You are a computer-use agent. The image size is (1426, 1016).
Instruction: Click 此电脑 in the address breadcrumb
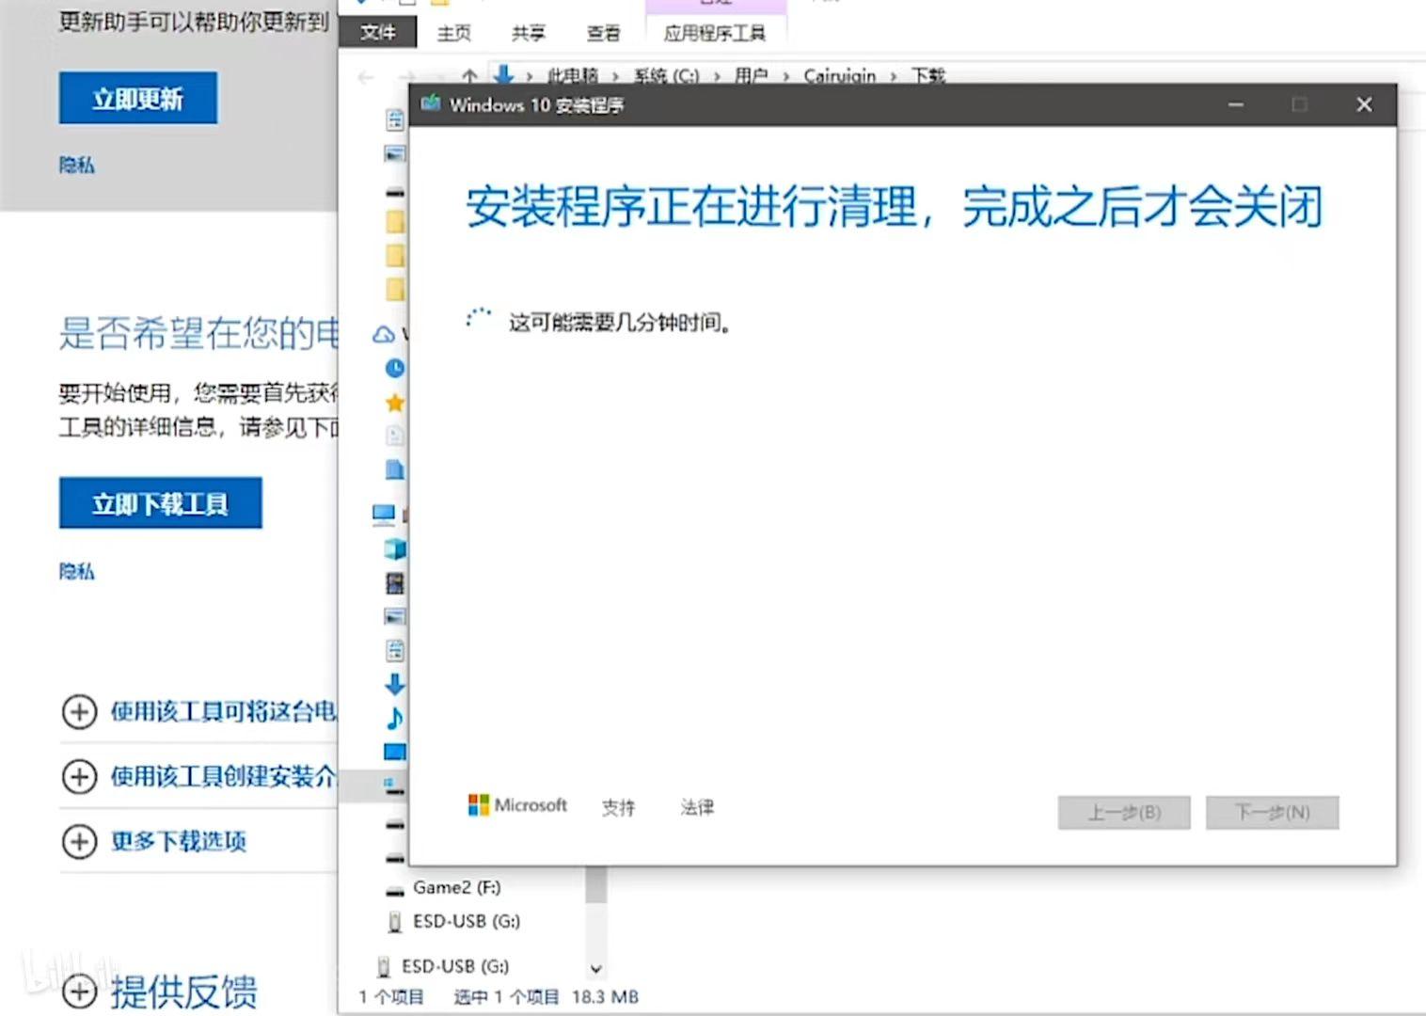[x=573, y=76]
